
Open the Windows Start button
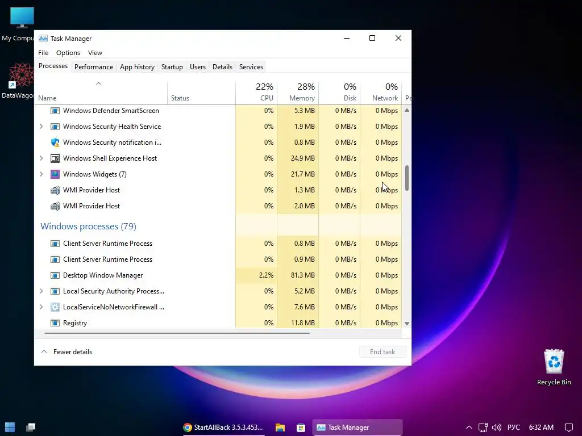[x=10, y=427]
